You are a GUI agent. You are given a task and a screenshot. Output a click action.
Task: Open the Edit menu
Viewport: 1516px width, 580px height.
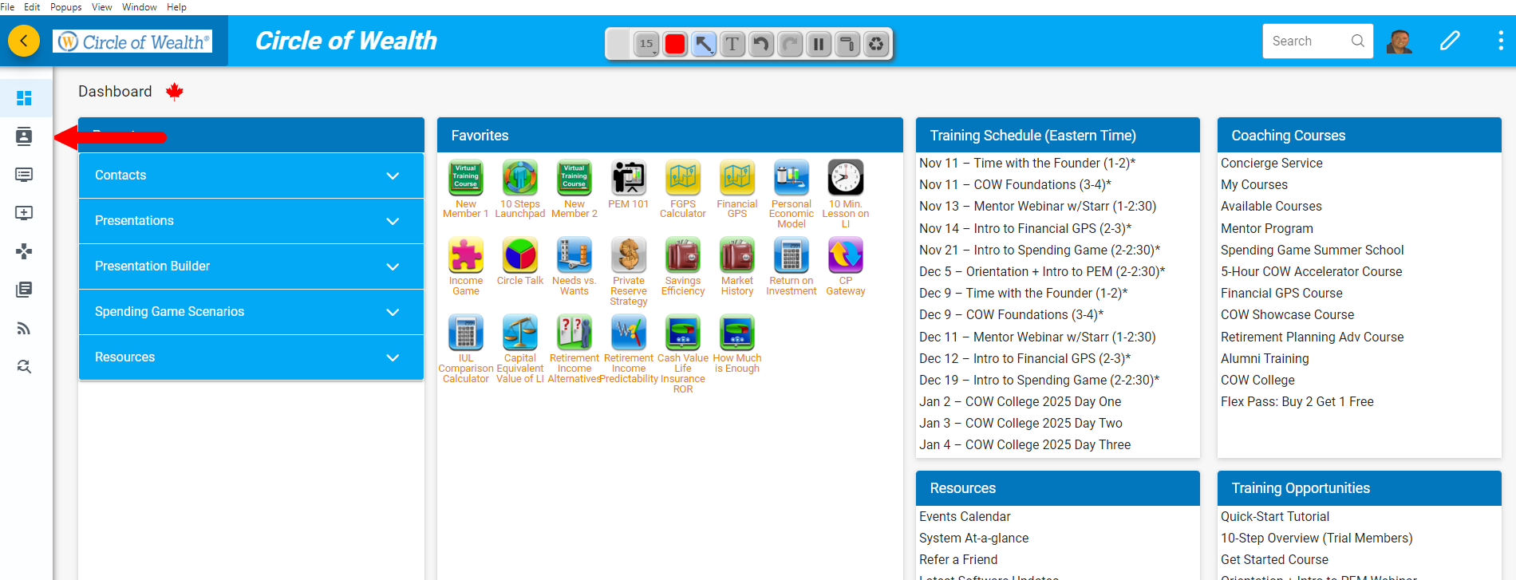click(x=32, y=7)
